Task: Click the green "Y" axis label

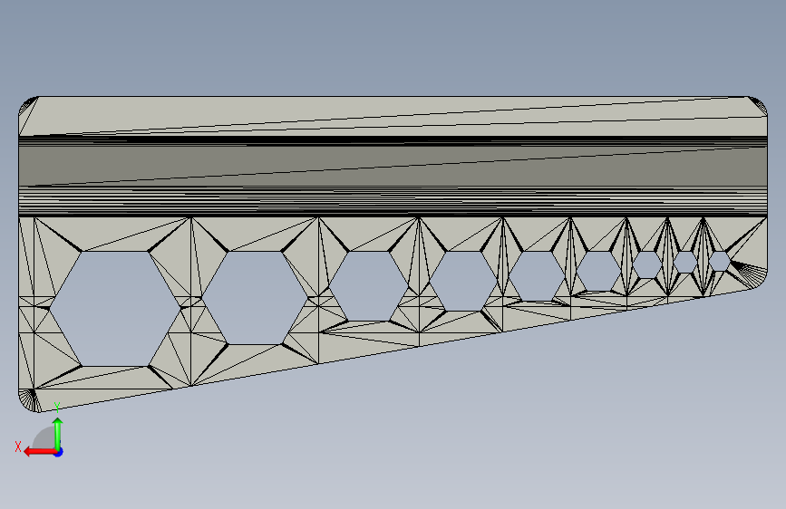Action: tap(57, 407)
